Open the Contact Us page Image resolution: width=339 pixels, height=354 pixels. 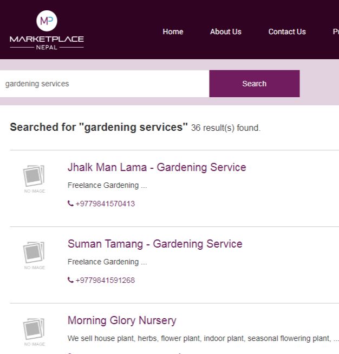(x=287, y=31)
